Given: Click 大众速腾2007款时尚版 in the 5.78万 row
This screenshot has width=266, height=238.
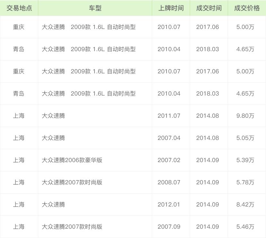Looking at the screenshot, I should click(72, 182).
